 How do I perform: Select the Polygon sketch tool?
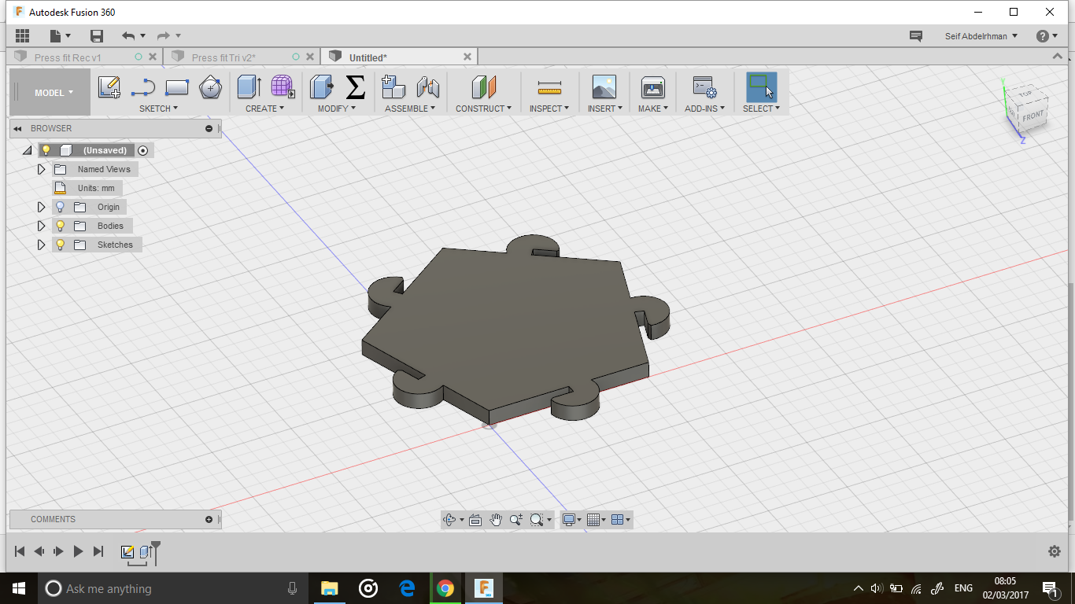210,87
